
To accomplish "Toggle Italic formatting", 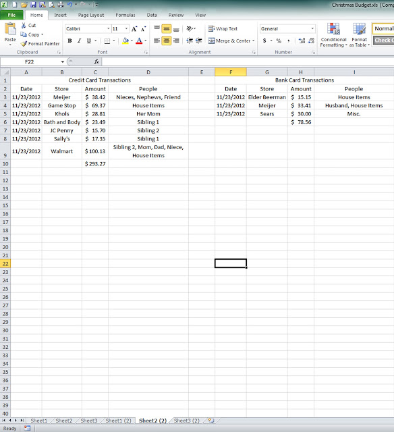I will [79, 40].
